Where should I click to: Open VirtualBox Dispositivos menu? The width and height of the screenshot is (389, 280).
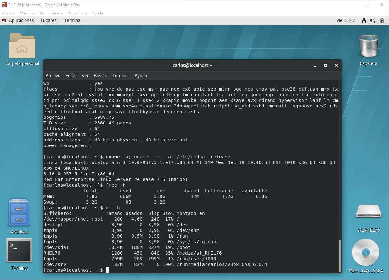click(77, 13)
